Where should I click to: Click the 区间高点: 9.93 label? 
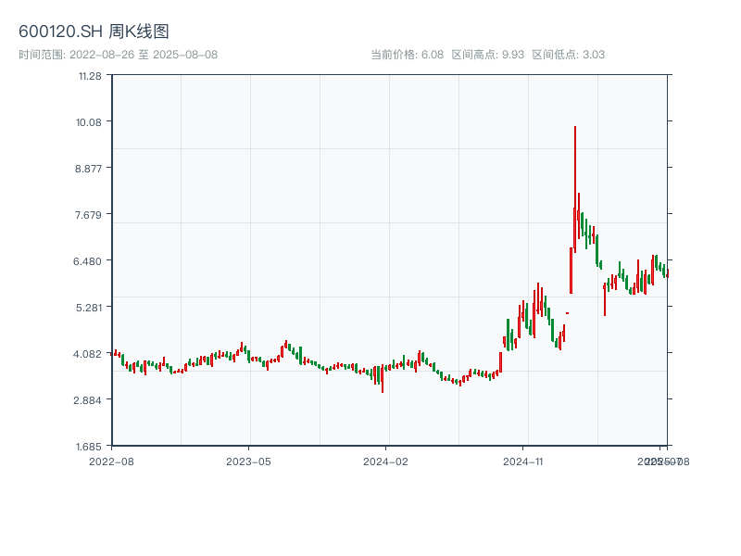[488, 55]
